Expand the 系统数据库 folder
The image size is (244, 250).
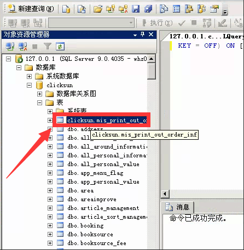[x=29, y=76]
